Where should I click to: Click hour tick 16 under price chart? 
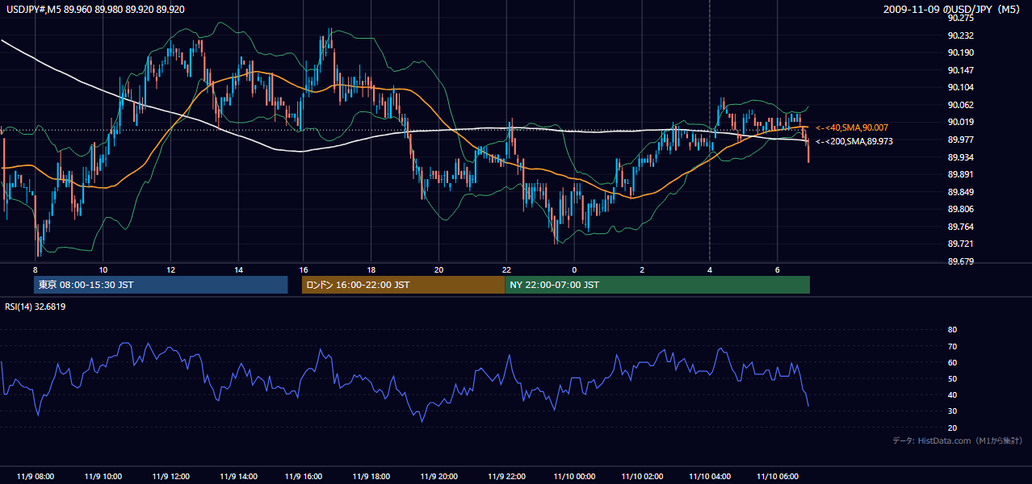[305, 269]
